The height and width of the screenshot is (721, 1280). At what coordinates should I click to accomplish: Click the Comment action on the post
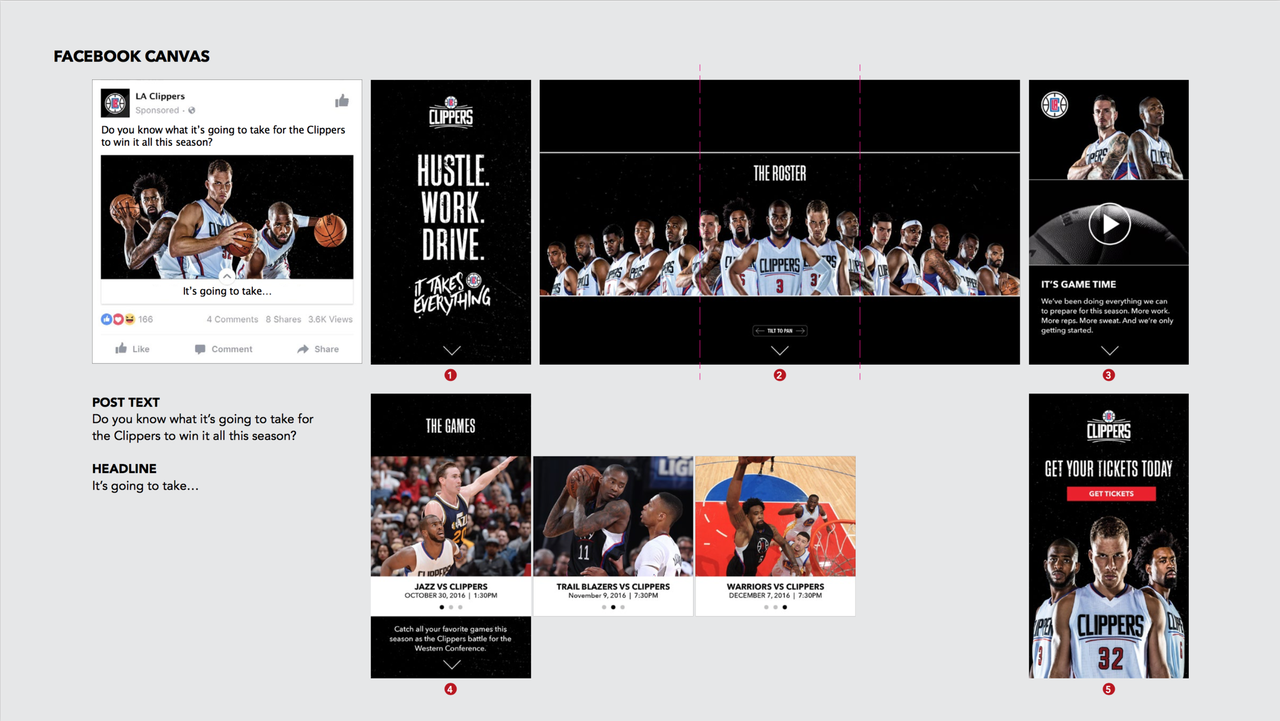(224, 349)
